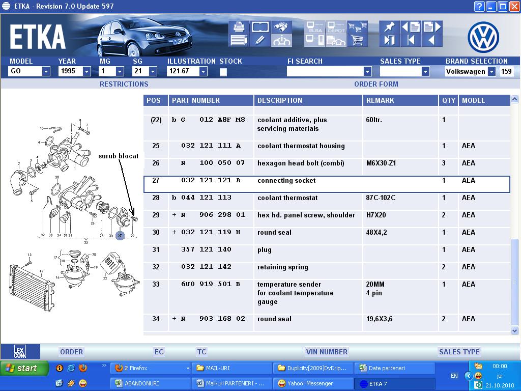Screen dimensions: 521x391
Task: Click SALES TYPE in the bottom bar
Action: click(459, 352)
